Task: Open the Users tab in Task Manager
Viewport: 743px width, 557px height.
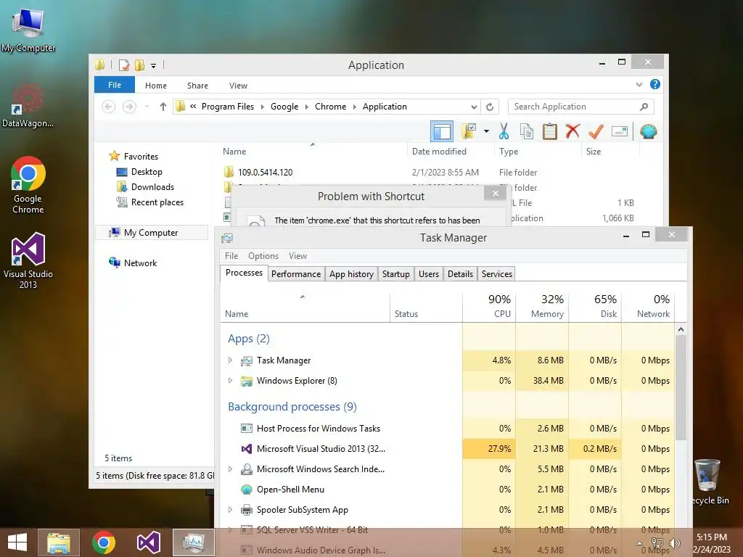Action: coord(429,273)
